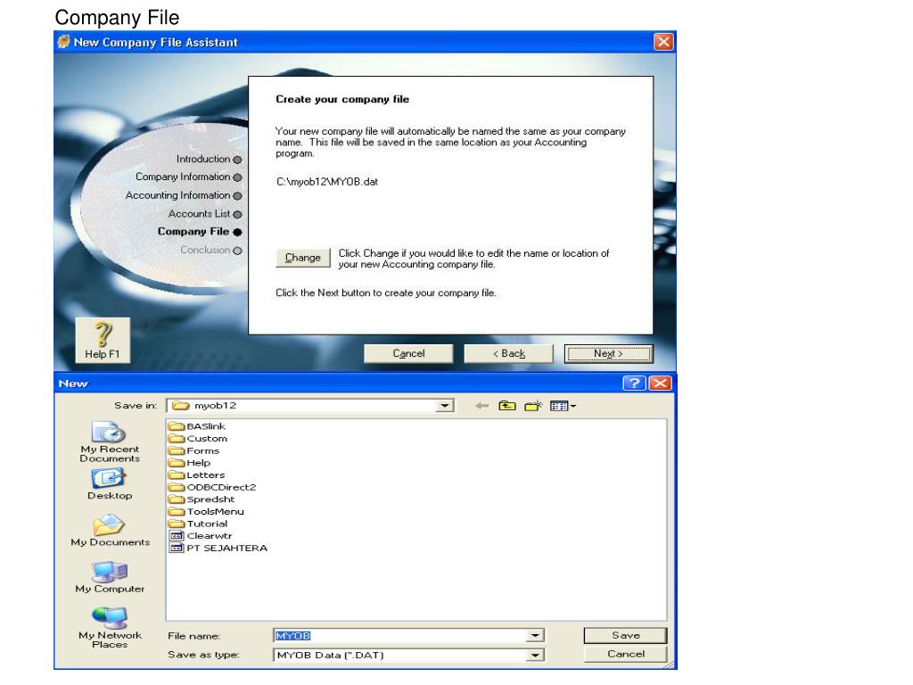Open My Network Places shortcut
Screen dimensions: 913x685
click(110, 628)
